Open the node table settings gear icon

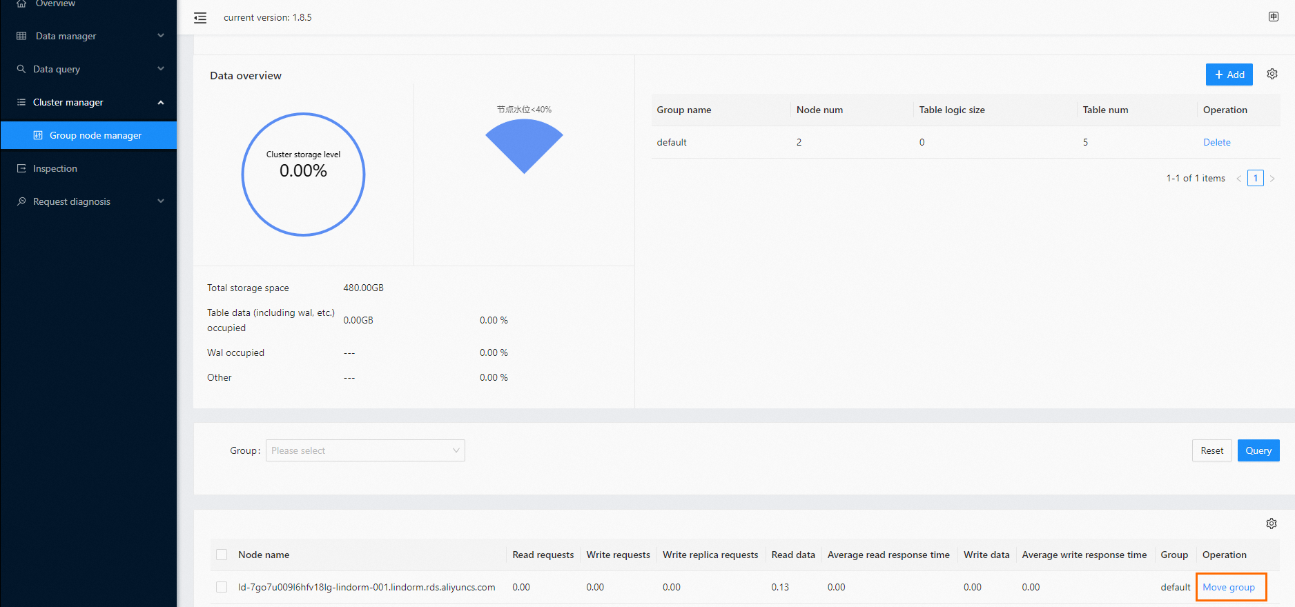pyautogui.click(x=1272, y=524)
